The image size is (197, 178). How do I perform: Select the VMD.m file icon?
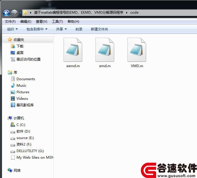click(x=137, y=50)
